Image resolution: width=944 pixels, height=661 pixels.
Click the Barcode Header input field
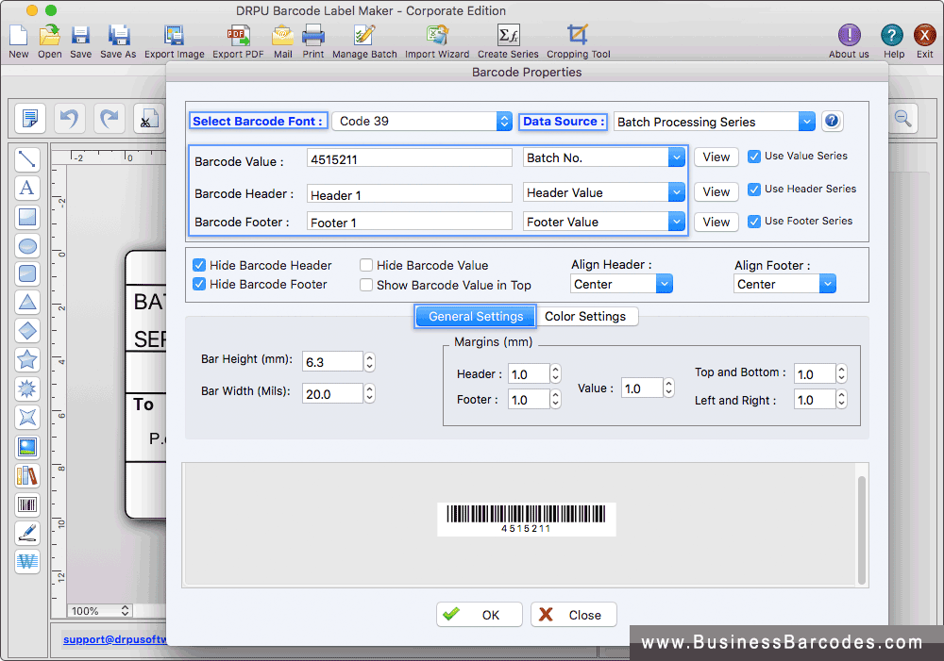410,194
